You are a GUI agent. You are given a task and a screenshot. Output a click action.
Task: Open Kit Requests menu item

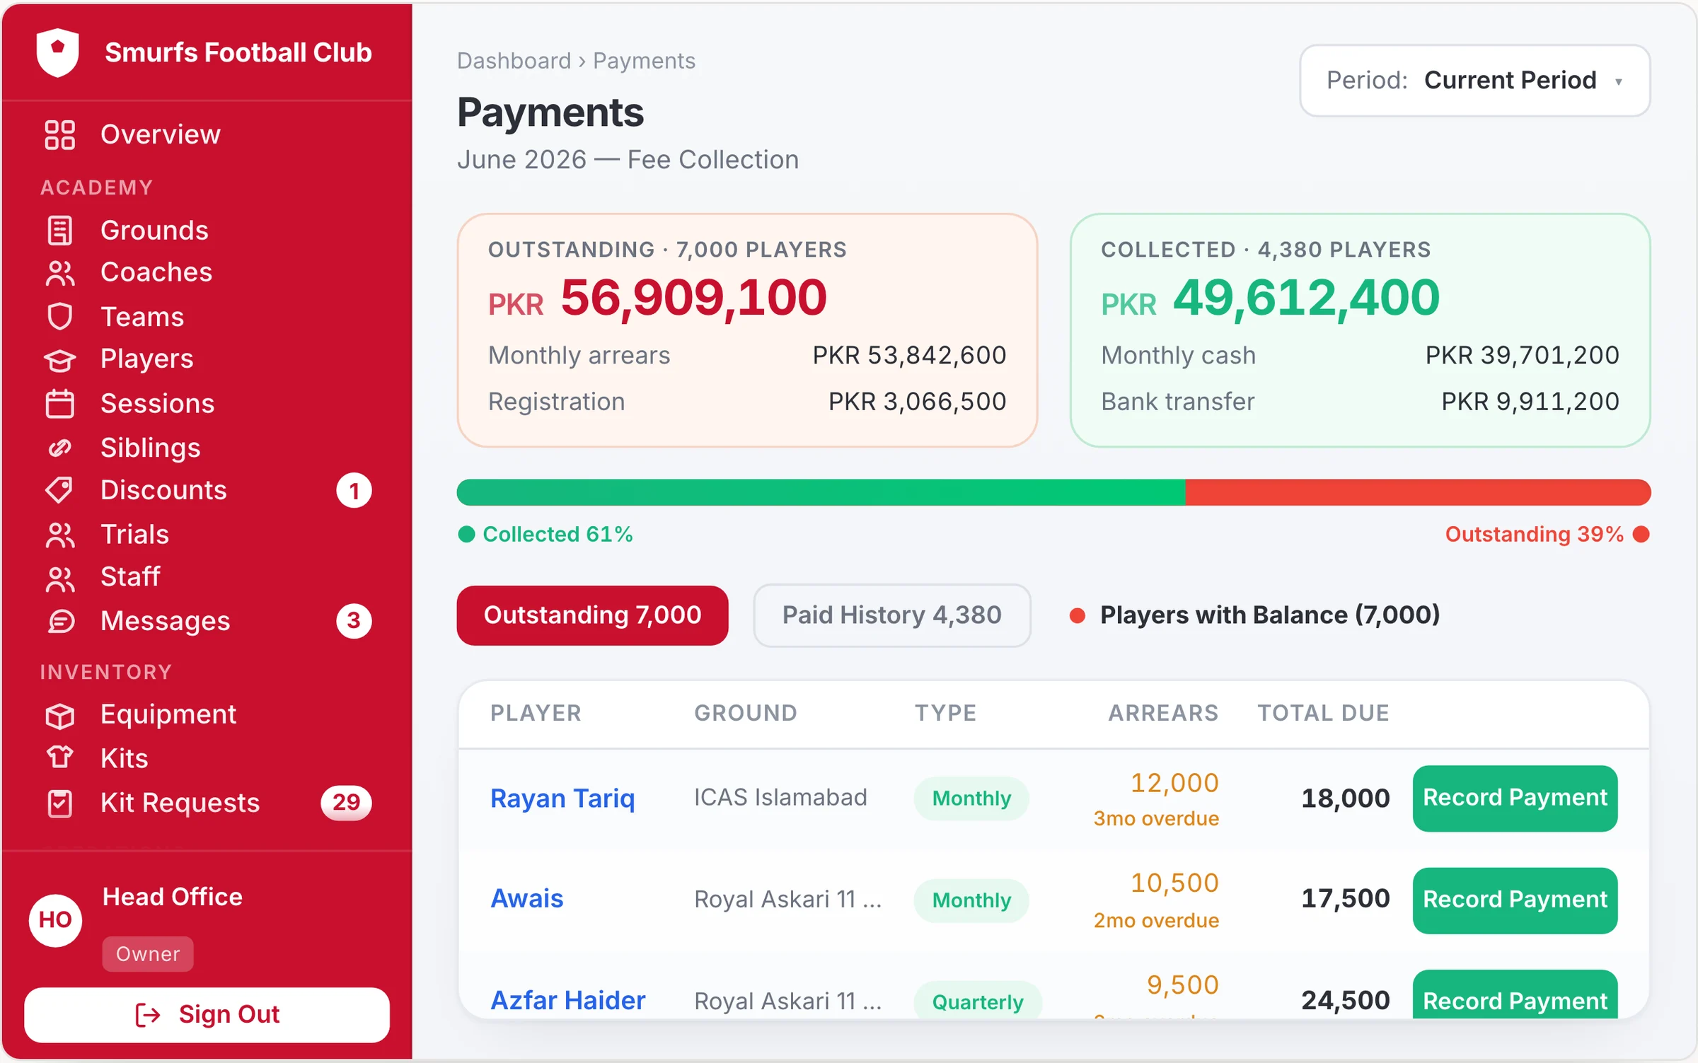pyautogui.click(x=206, y=803)
